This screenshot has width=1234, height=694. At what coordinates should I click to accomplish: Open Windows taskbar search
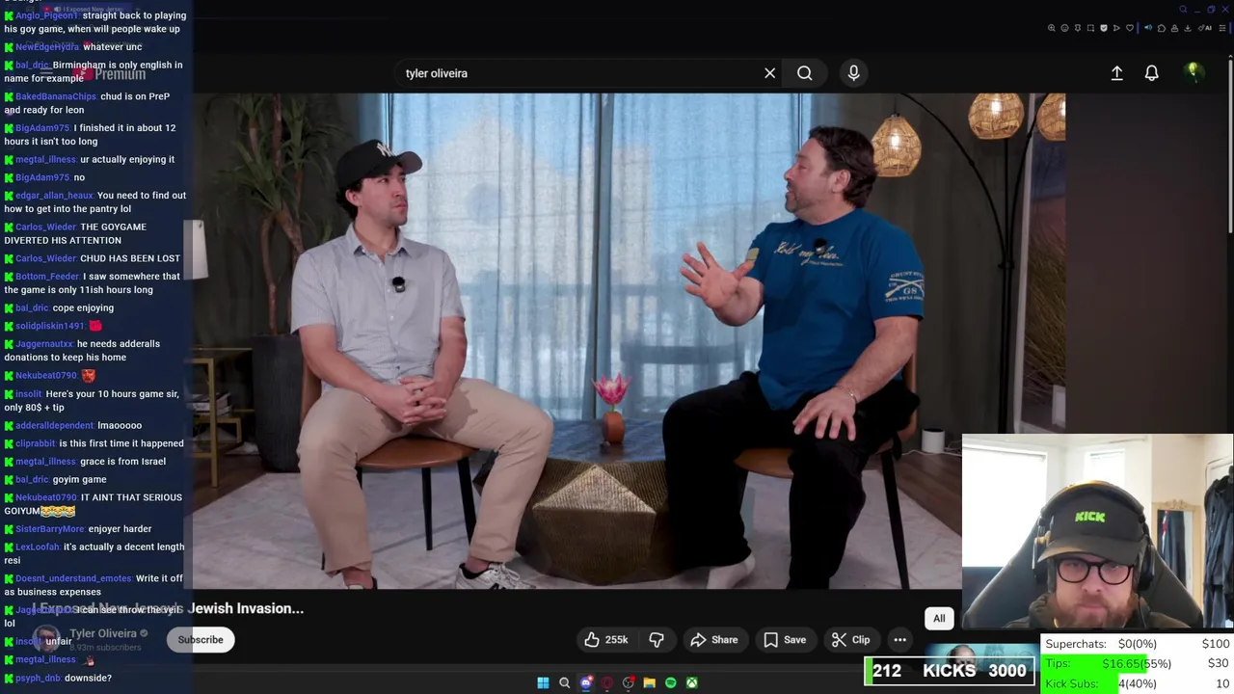pyautogui.click(x=564, y=682)
